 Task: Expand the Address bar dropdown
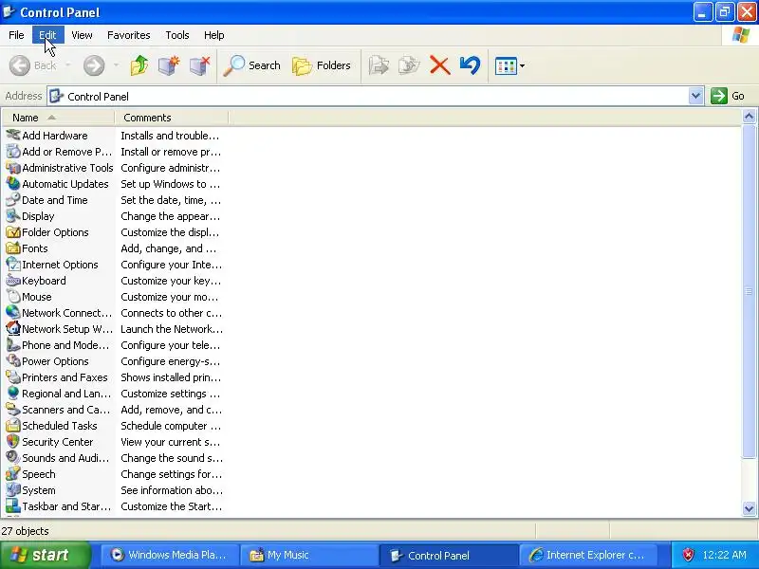point(695,96)
